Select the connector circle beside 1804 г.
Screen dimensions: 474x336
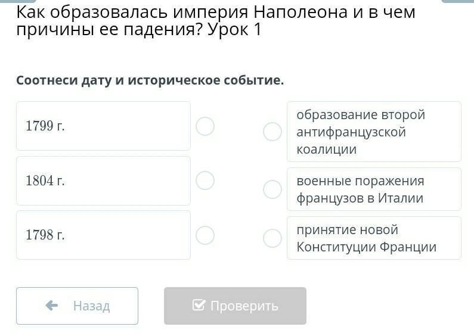[205, 181]
